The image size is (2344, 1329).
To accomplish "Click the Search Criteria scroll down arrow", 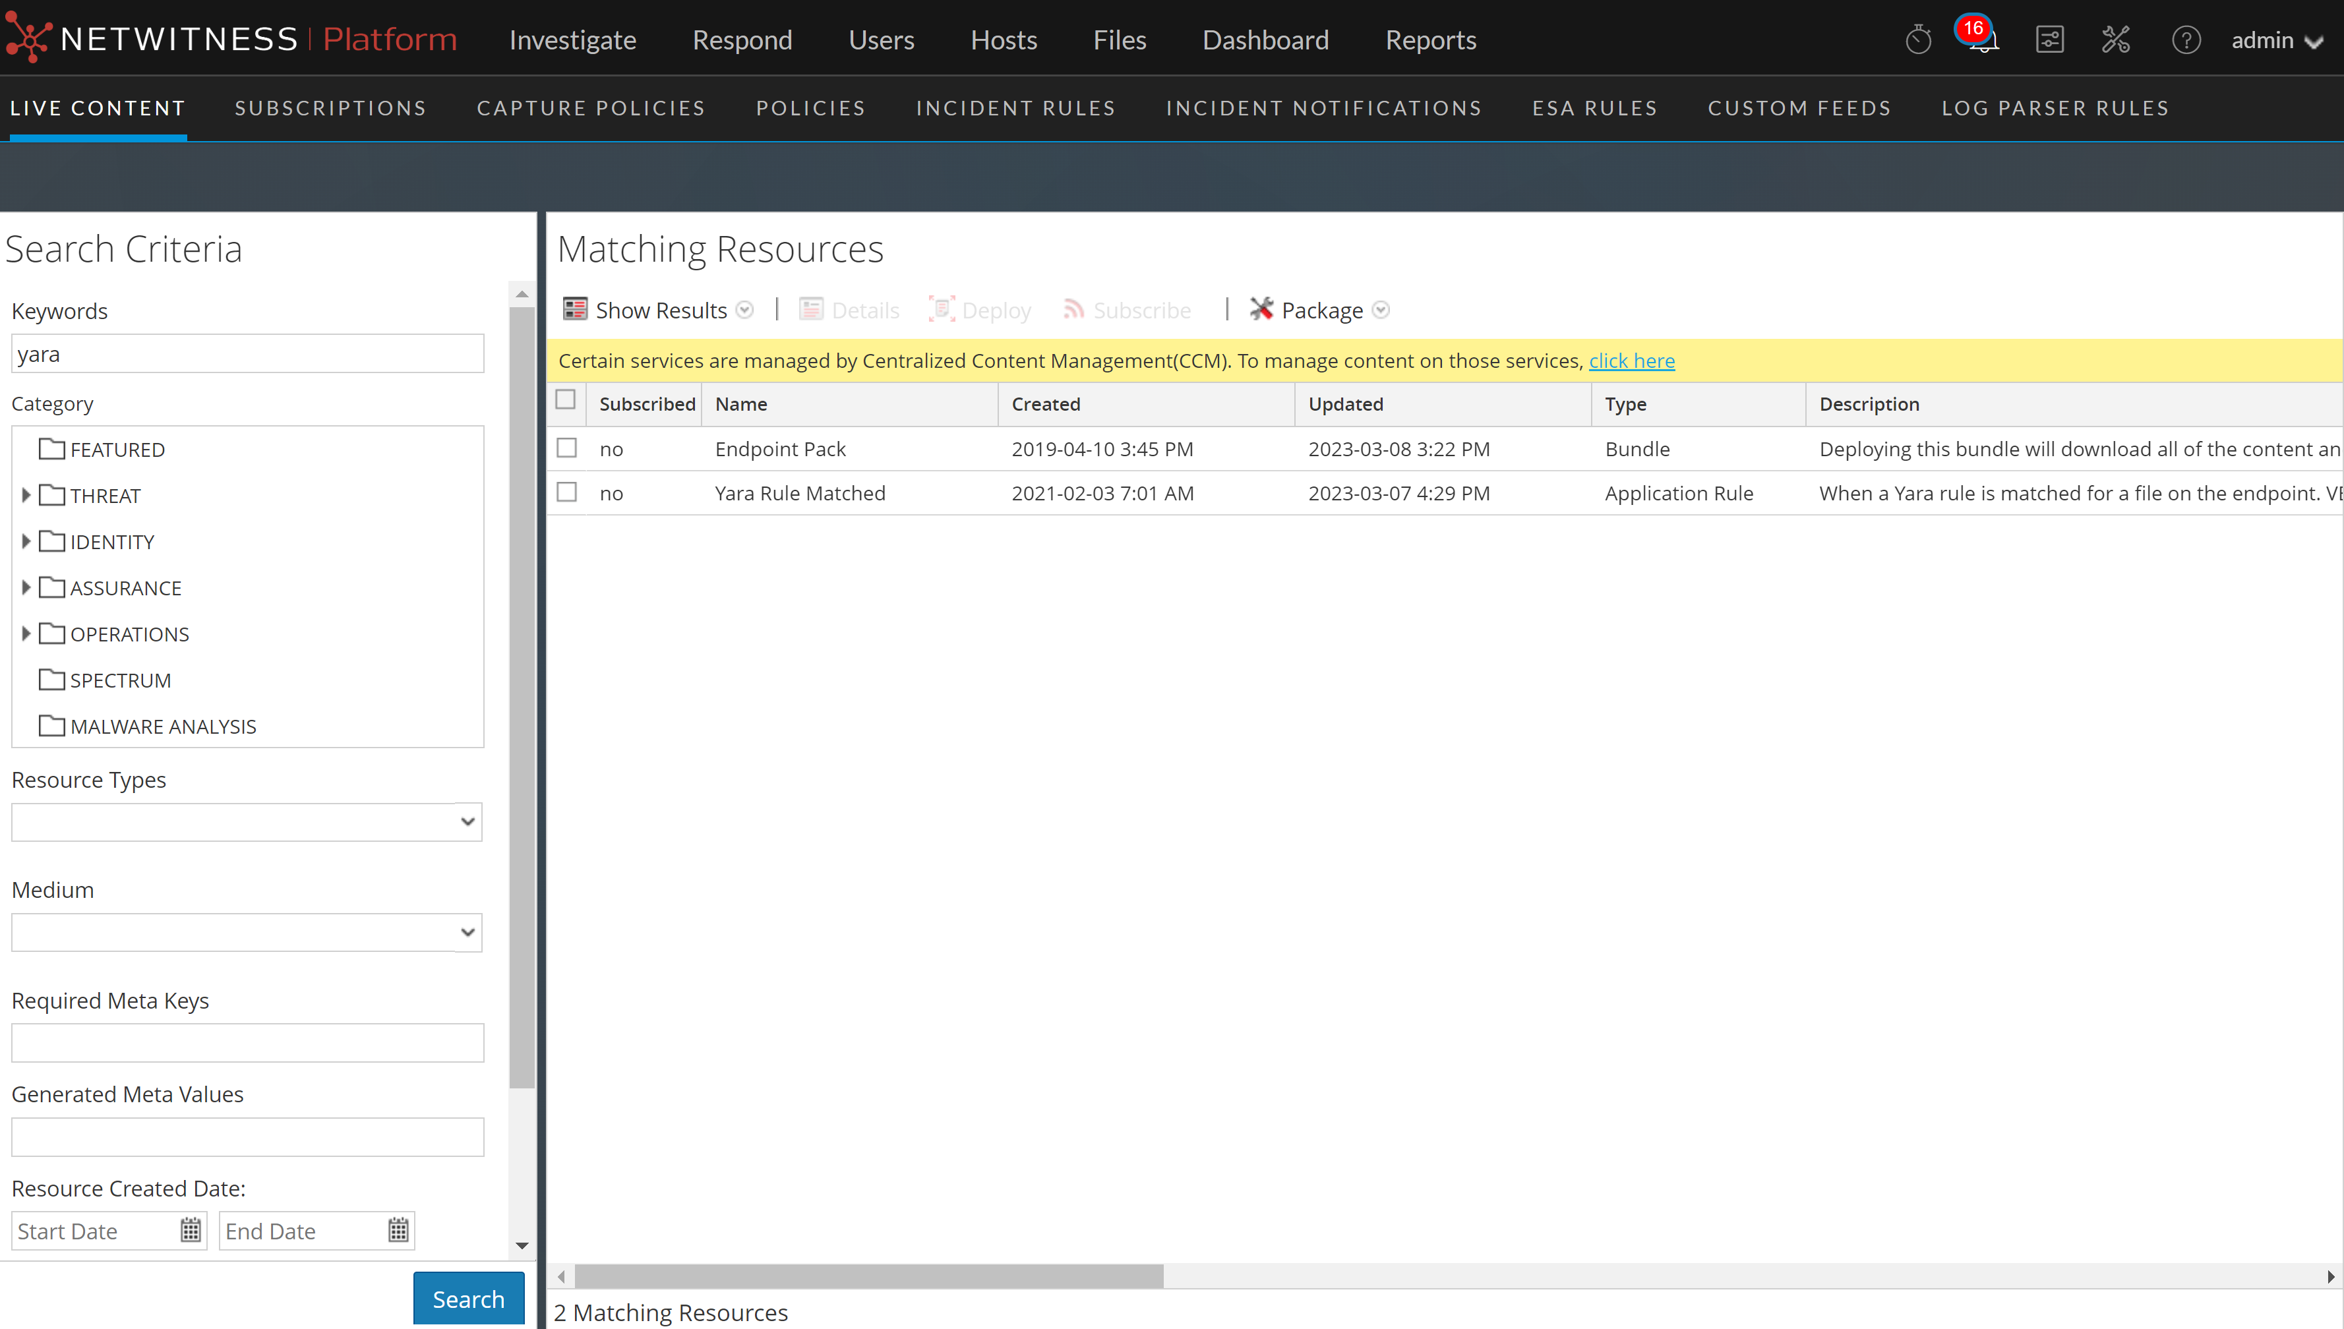I will (522, 1245).
